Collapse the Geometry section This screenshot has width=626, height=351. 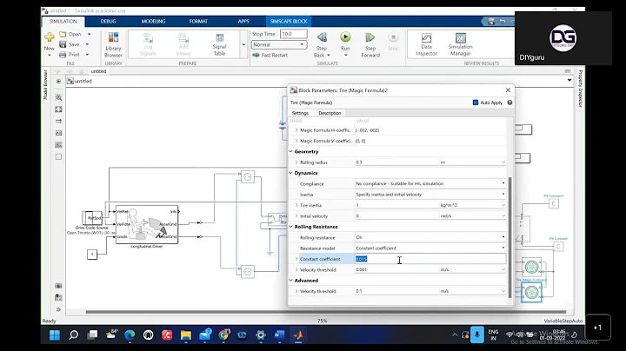coord(291,151)
